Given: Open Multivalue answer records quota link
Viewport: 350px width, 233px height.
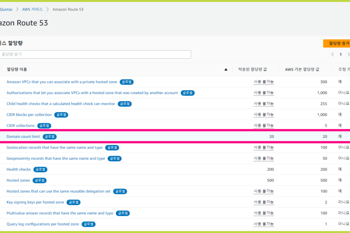Looking at the screenshot, I should [x=60, y=213].
